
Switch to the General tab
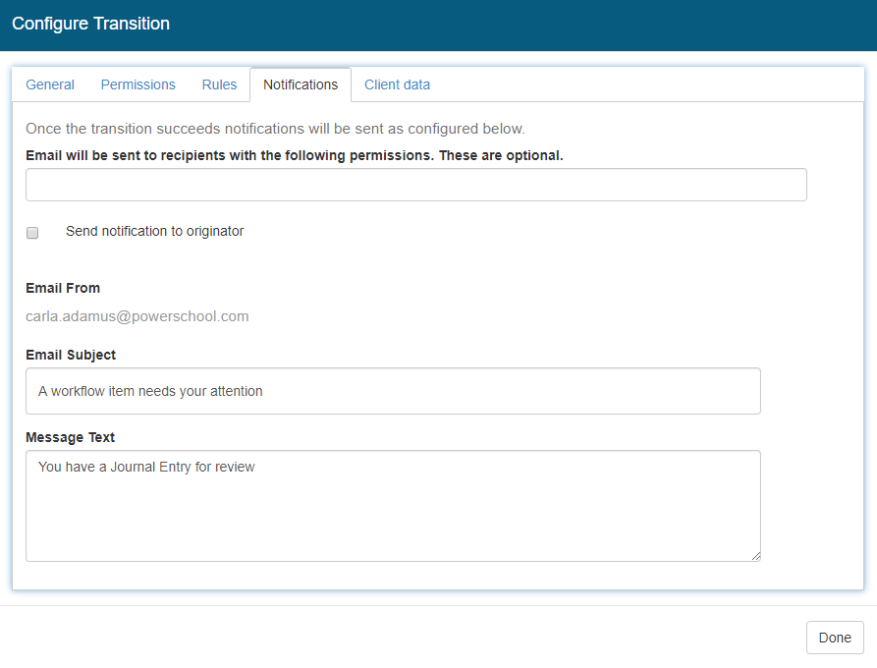pyautogui.click(x=50, y=84)
